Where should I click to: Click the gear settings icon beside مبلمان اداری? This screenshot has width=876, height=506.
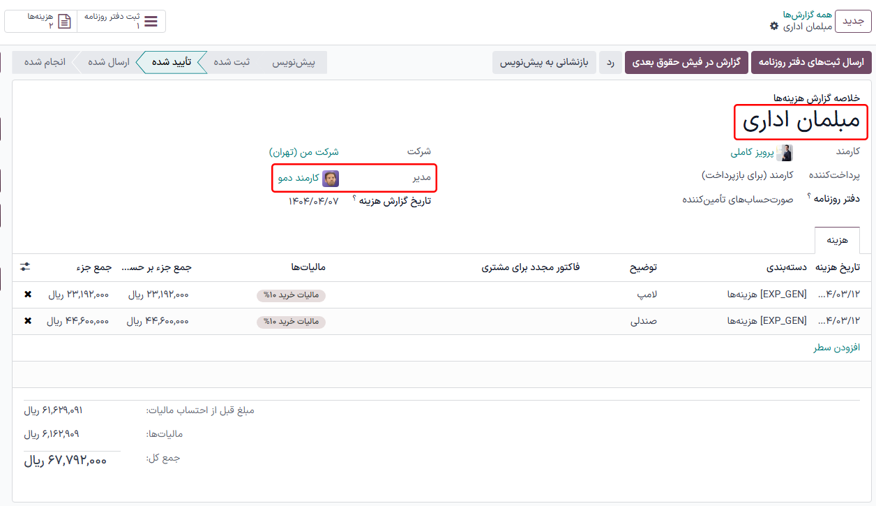(x=773, y=27)
